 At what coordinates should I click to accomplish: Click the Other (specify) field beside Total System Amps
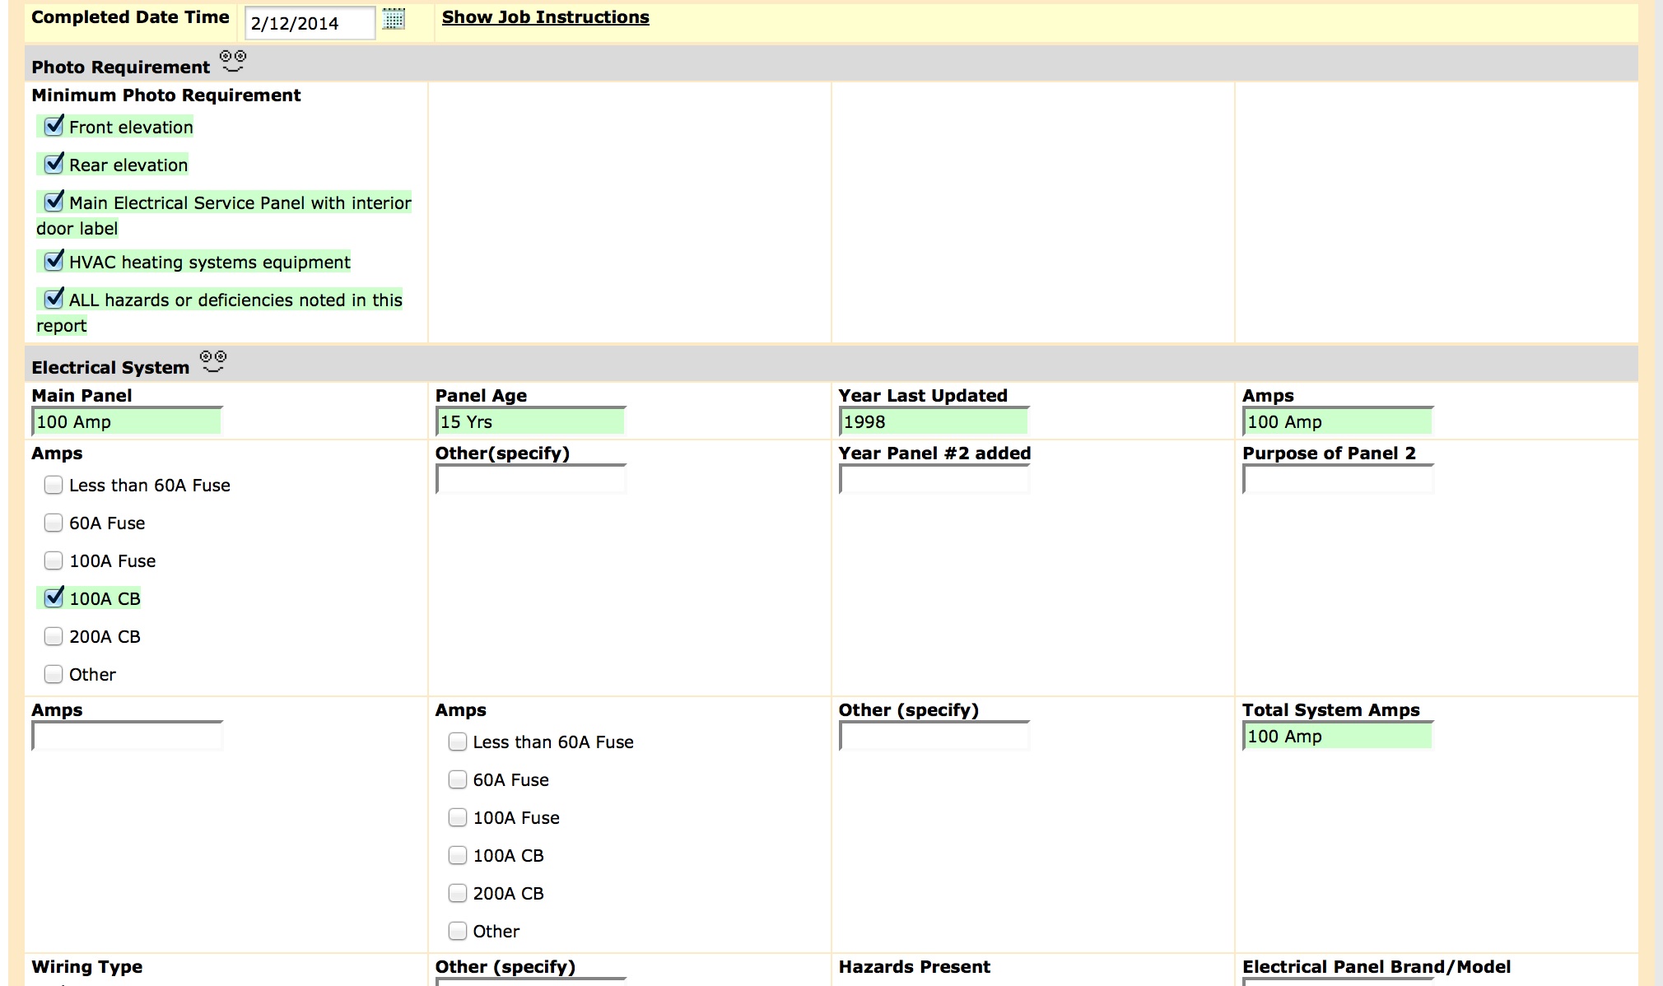[934, 736]
